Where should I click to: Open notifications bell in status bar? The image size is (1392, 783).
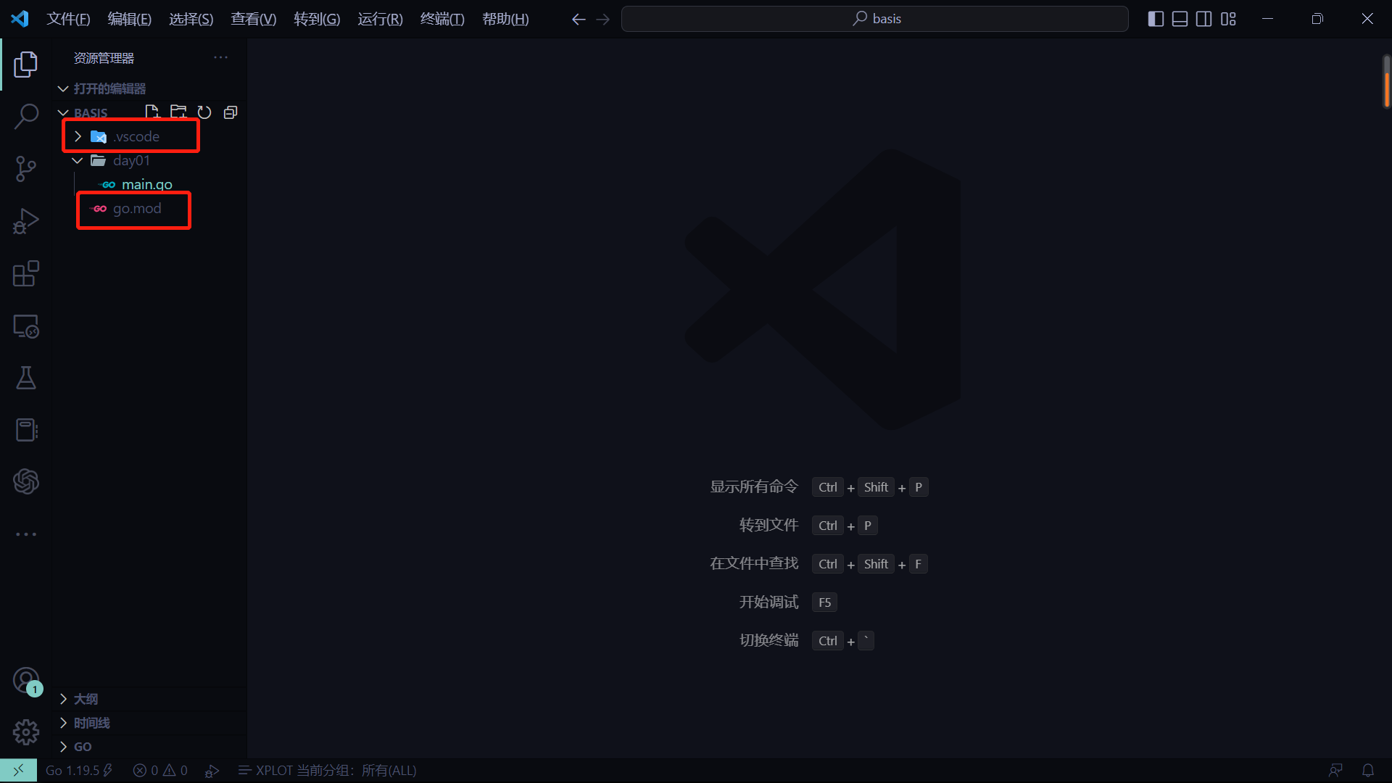coord(1368,771)
